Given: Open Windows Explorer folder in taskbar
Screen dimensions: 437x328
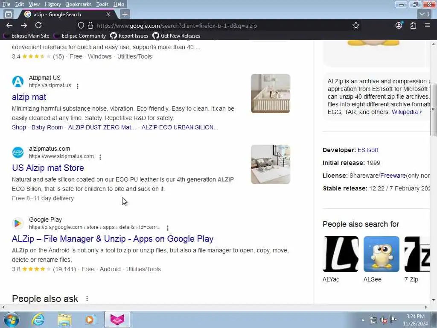Looking at the screenshot, I should [65, 319].
